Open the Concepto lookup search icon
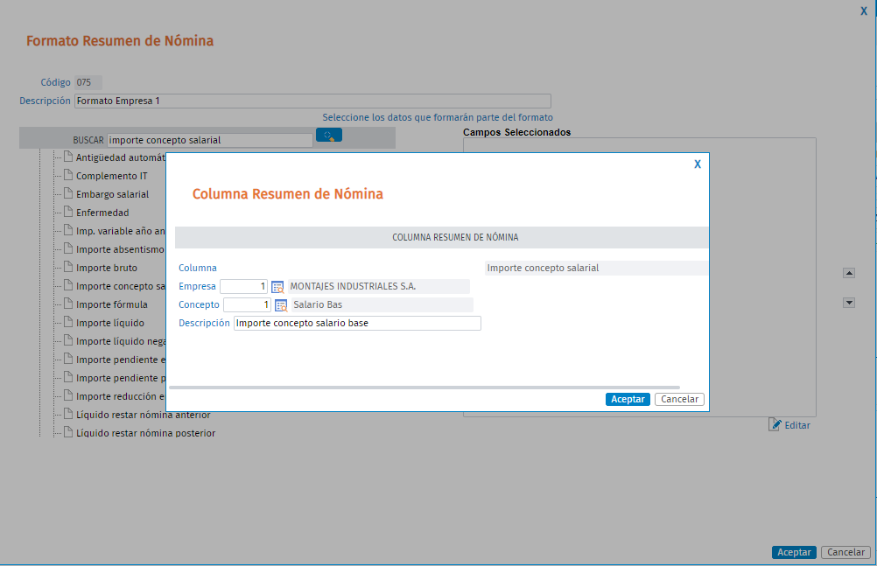 (281, 305)
